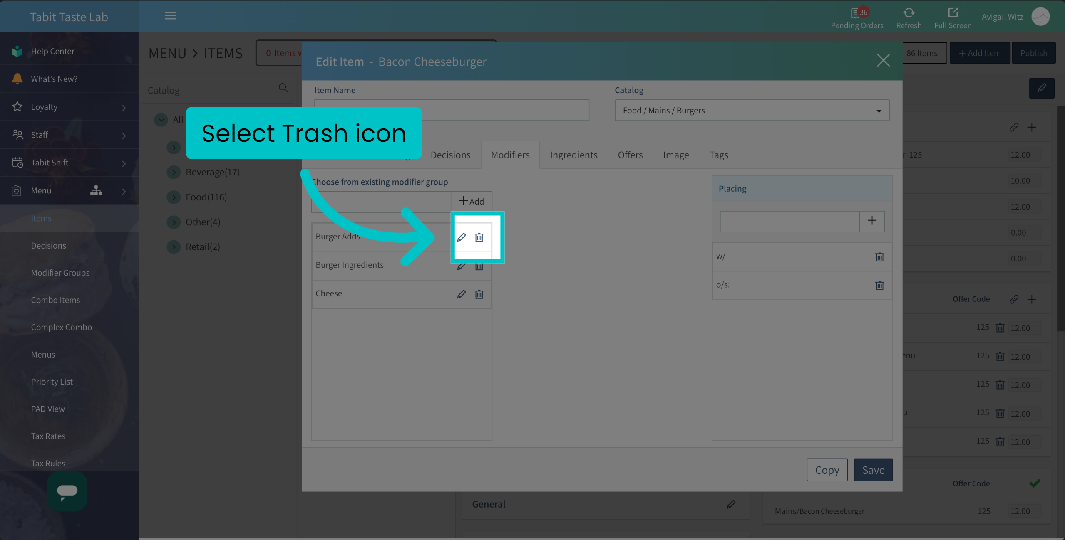Screen dimensions: 1065x540
Task: Expand the Staff sidebar section
Action: coord(124,136)
